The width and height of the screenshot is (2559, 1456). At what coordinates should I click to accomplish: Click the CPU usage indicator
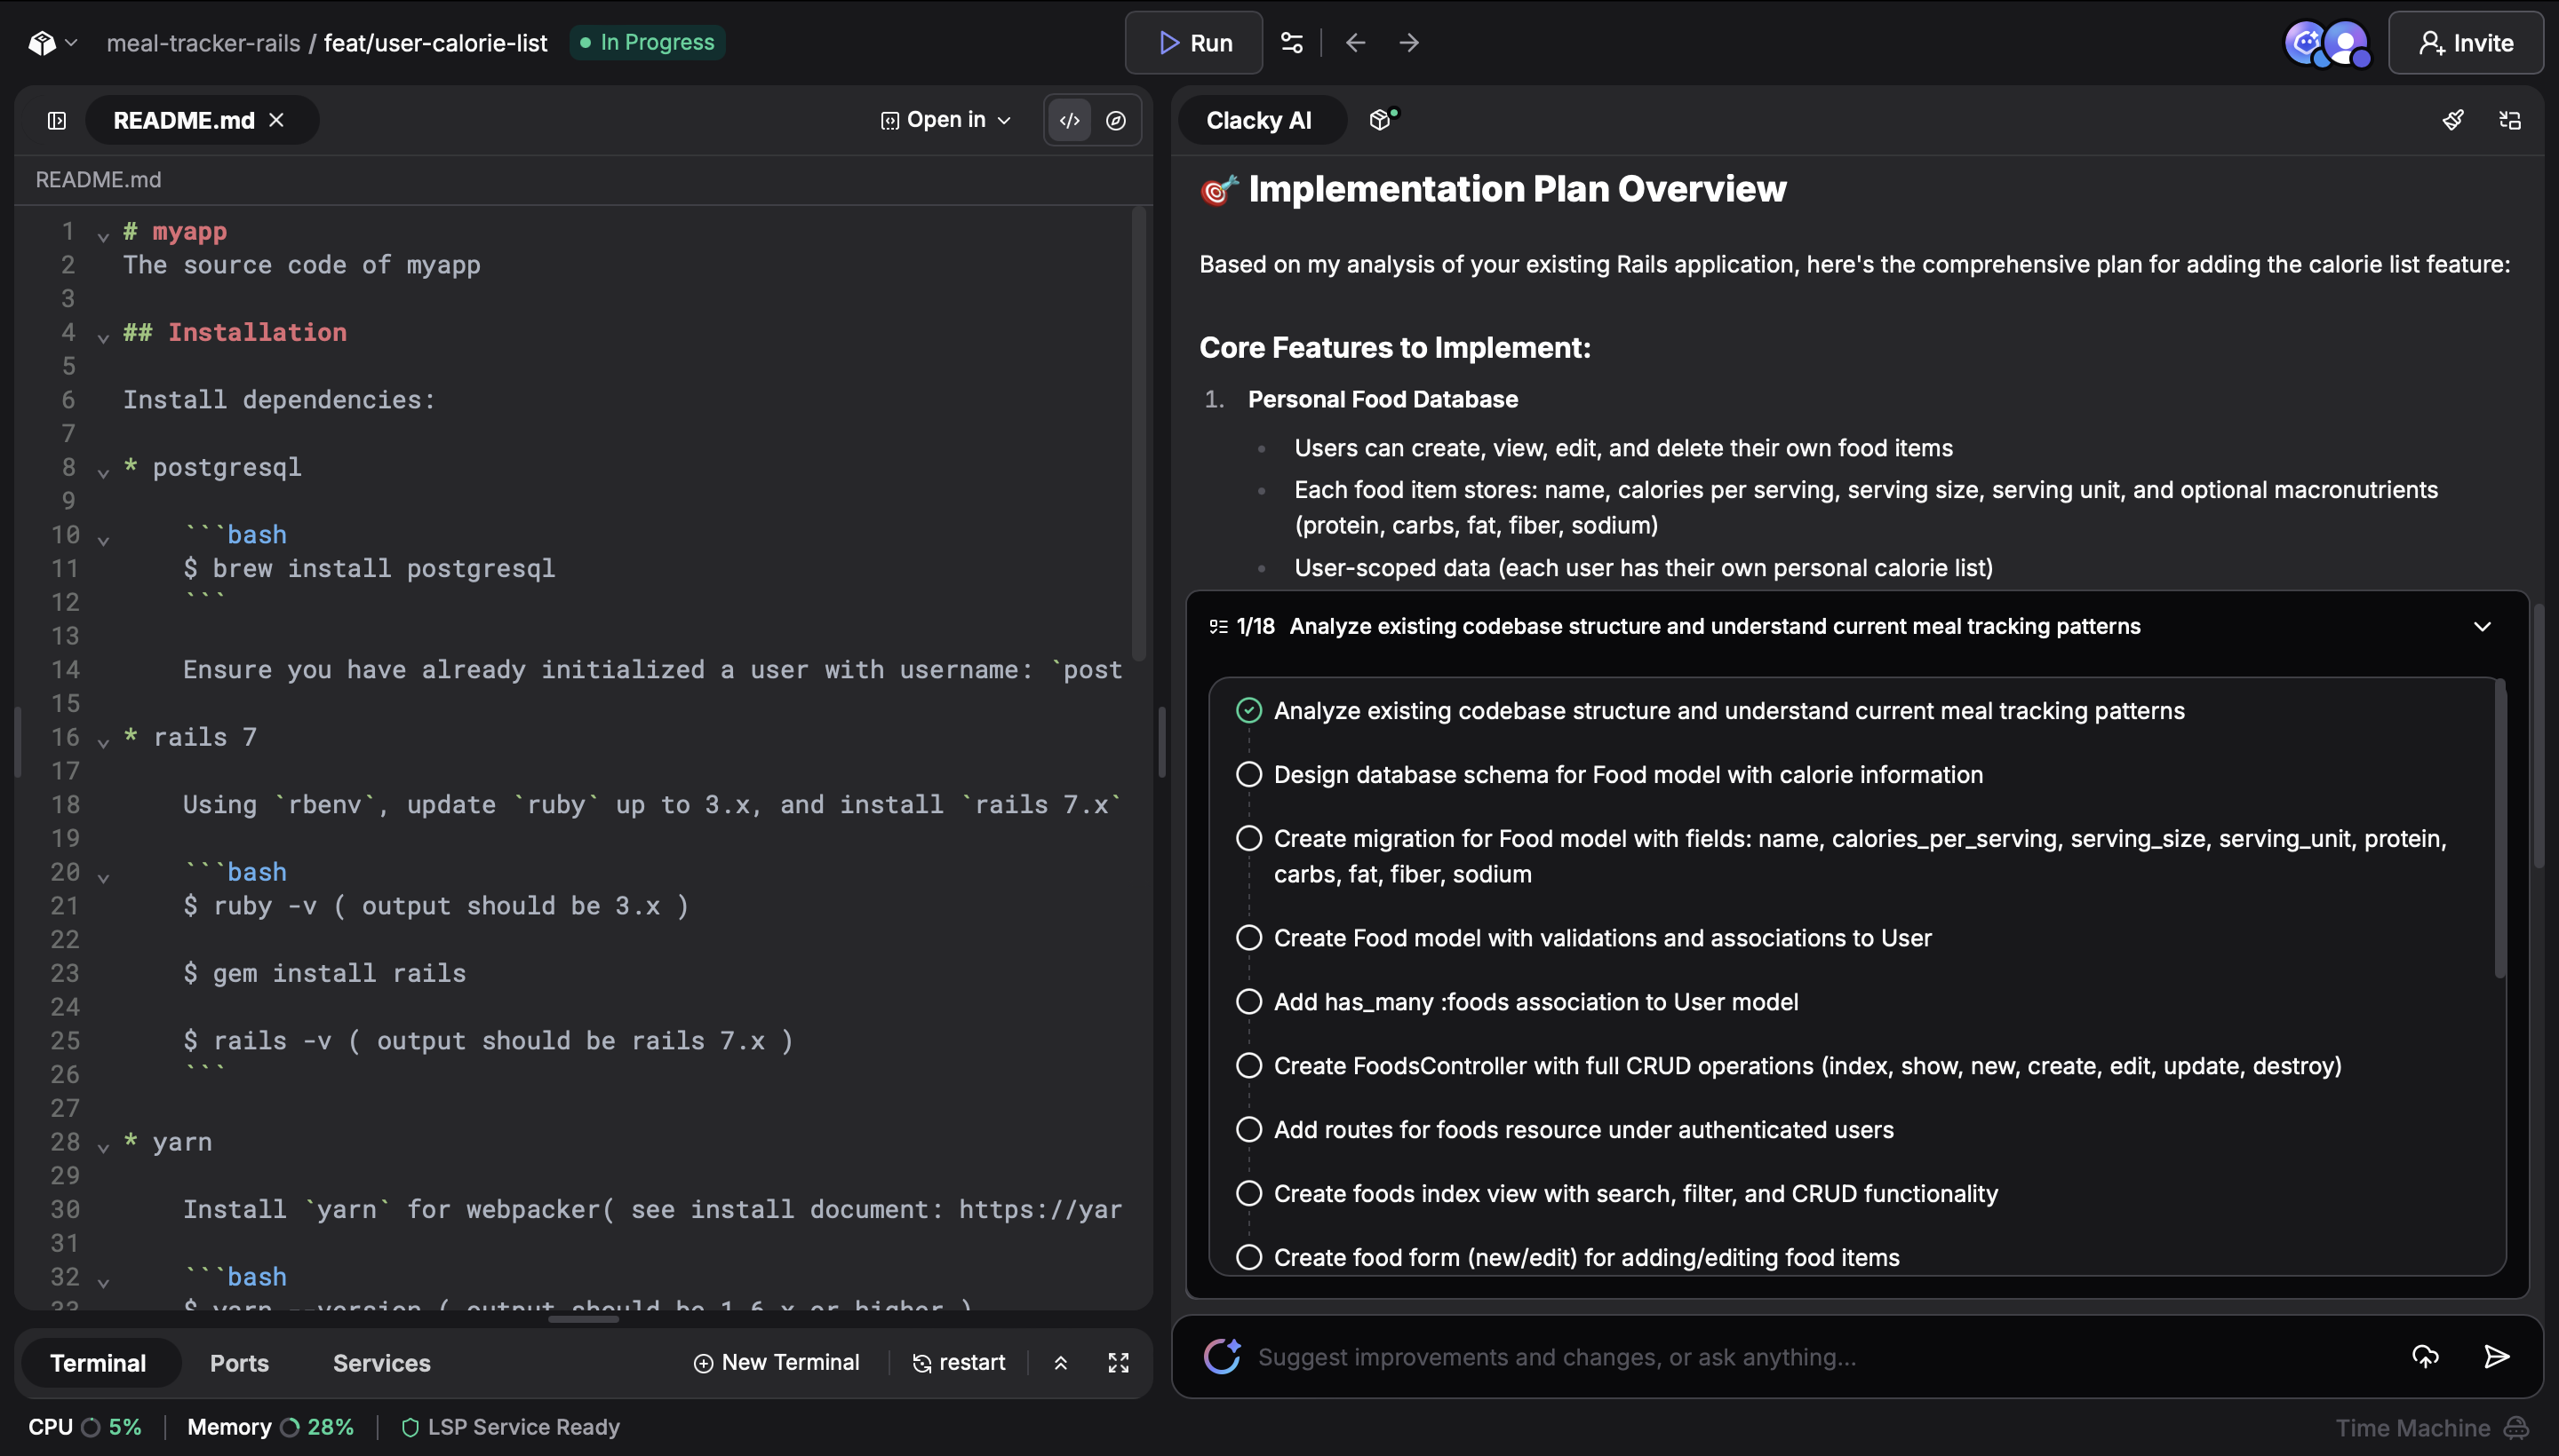click(x=84, y=1428)
